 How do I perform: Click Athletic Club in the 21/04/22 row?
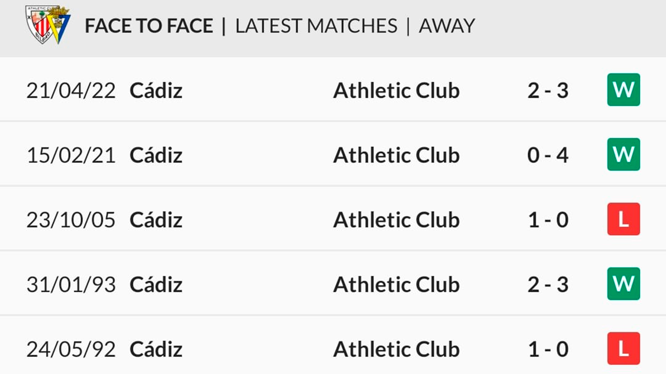coord(396,91)
